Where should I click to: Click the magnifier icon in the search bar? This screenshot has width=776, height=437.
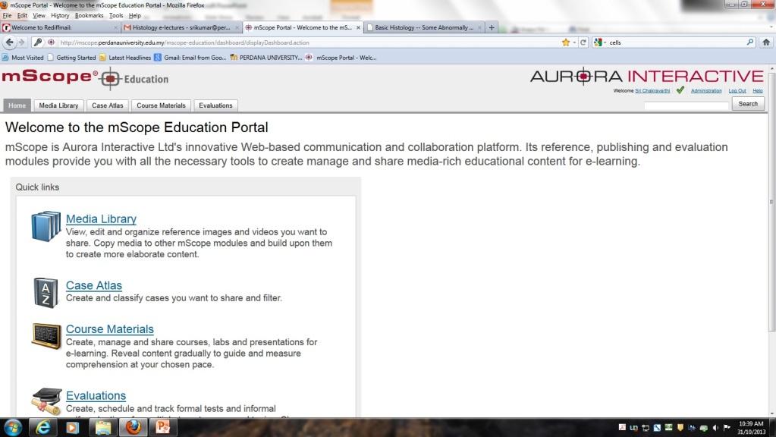750,42
